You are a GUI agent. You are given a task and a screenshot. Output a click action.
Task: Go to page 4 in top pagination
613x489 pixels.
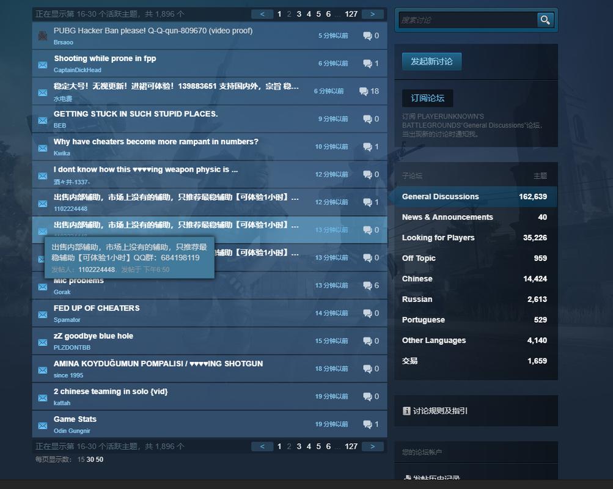pos(309,14)
